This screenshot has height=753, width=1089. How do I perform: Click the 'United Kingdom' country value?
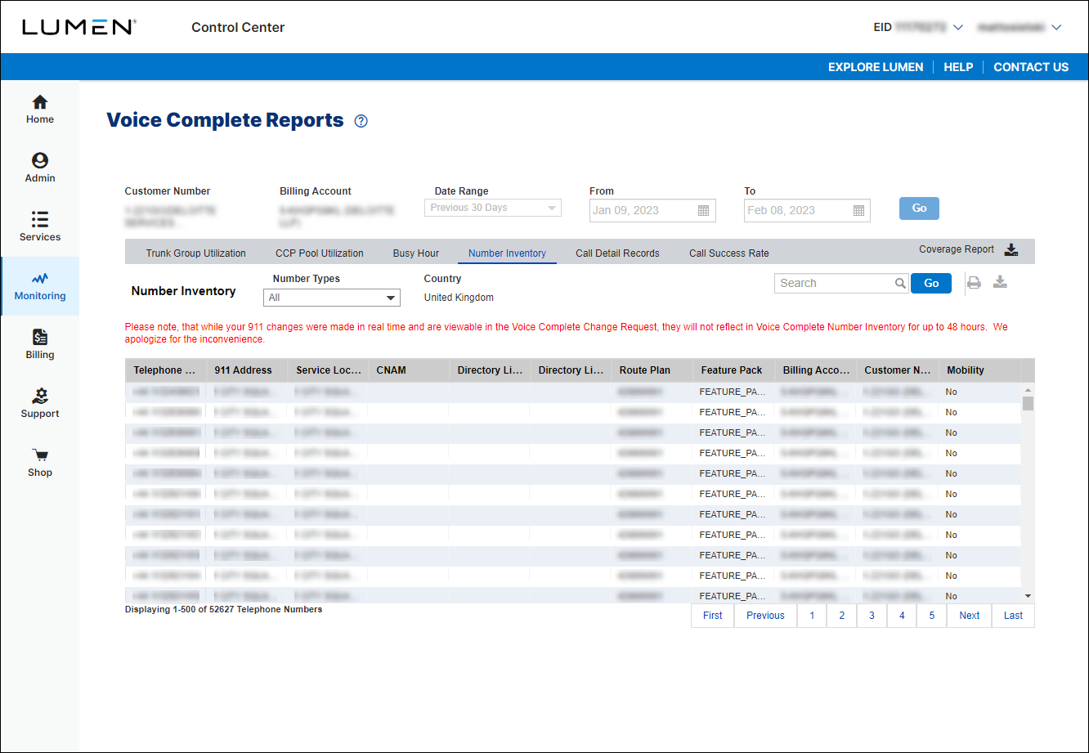(459, 298)
